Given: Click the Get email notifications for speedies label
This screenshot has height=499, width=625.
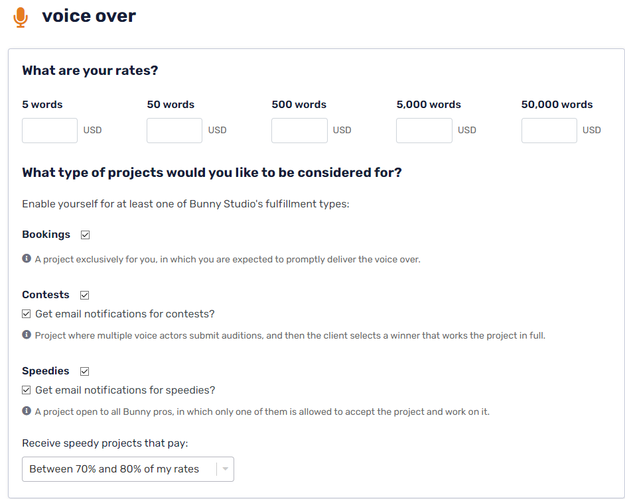Looking at the screenshot, I should coord(125,390).
